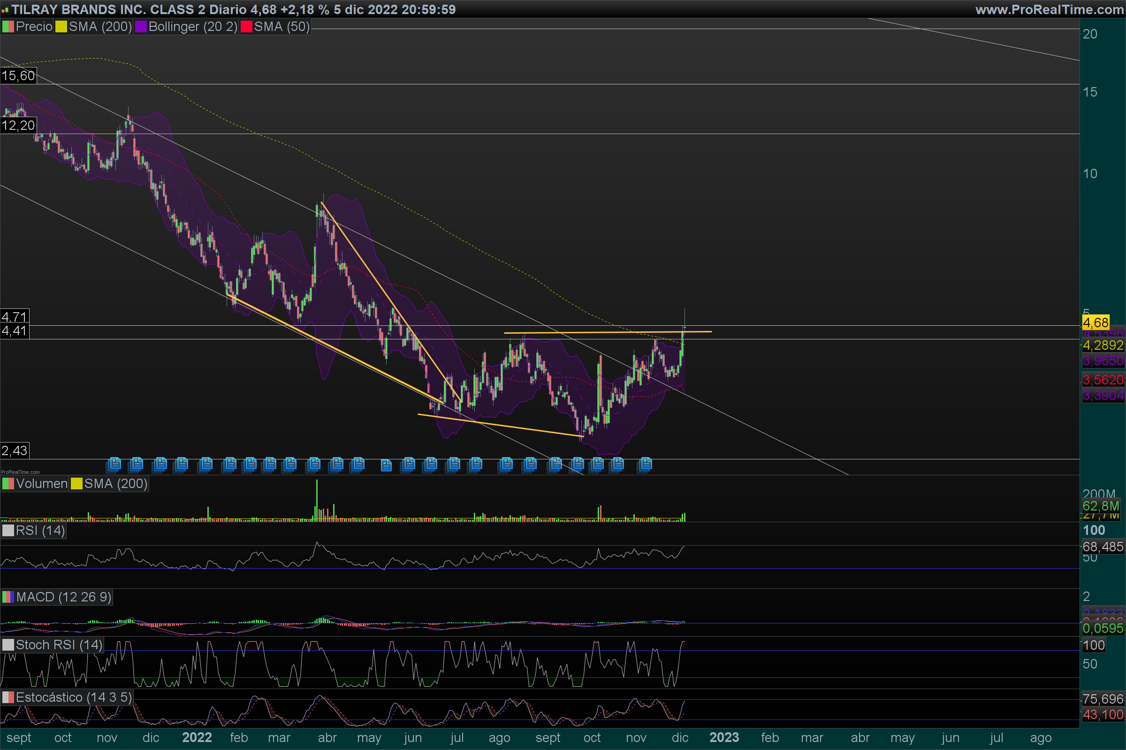This screenshot has width=1126, height=750.
Task: Click the Precio legend candle icon
Action: point(8,27)
